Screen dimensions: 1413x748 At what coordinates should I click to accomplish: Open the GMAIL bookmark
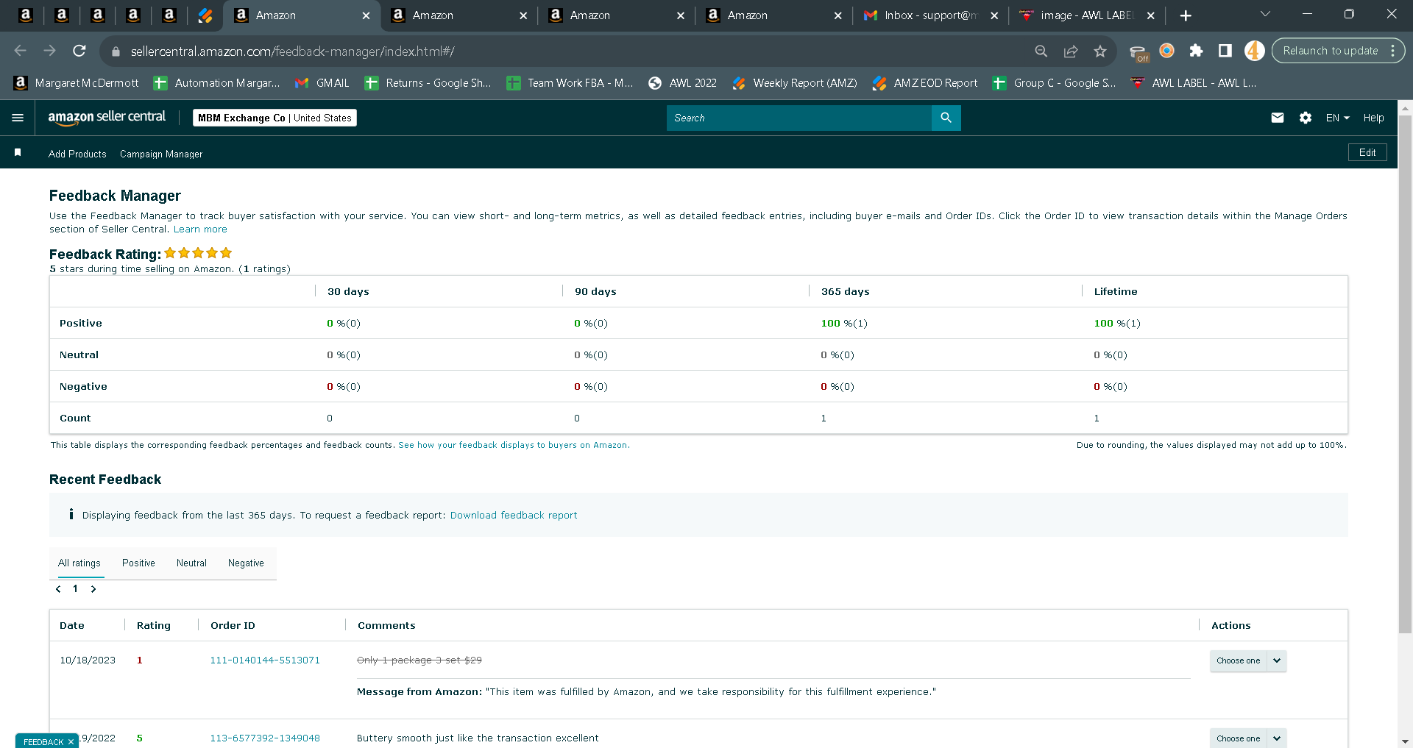[322, 83]
